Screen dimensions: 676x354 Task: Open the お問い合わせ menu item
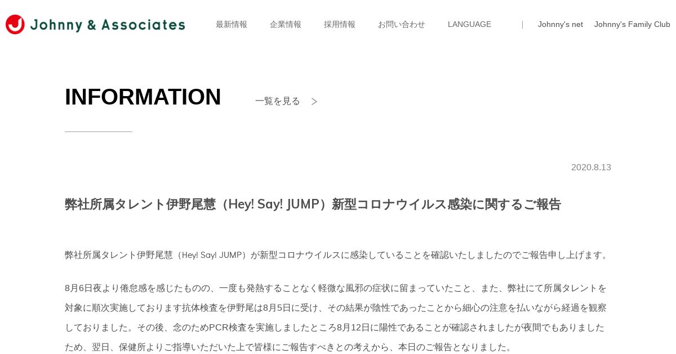click(402, 25)
